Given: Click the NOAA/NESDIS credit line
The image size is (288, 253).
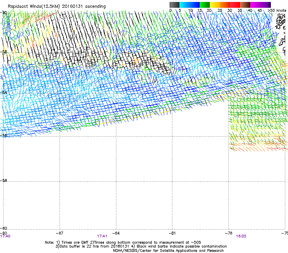Looking at the screenshot, I should pyautogui.click(x=168, y=251).
